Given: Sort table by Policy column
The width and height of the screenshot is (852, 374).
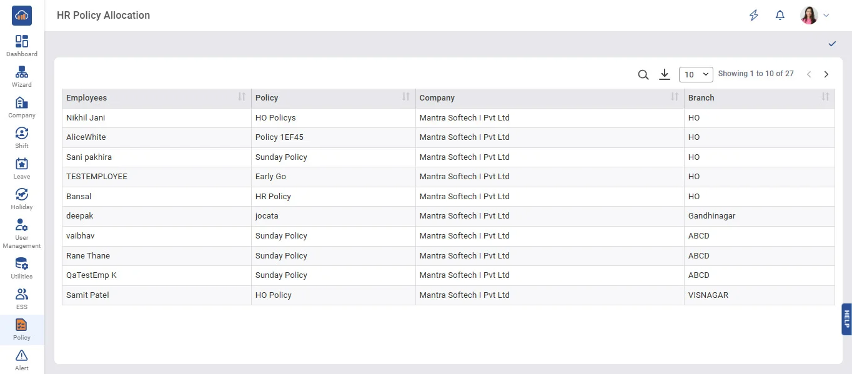Looking at the screenshot, I should [406, 97].
